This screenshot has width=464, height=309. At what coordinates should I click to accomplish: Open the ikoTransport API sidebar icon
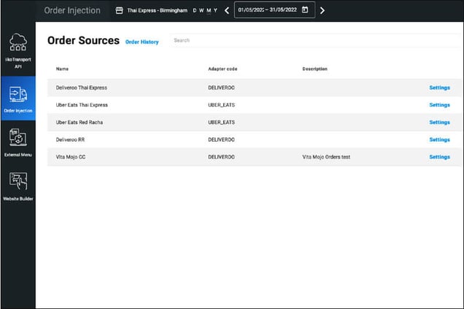pos(18,50)
